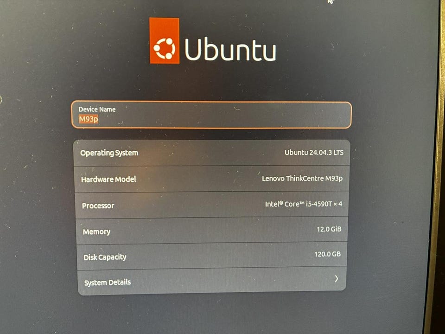Image resolution: width=445 pixels, height=334 pixels.
Task: Select the Operating System row label
Action: point(109,153)
